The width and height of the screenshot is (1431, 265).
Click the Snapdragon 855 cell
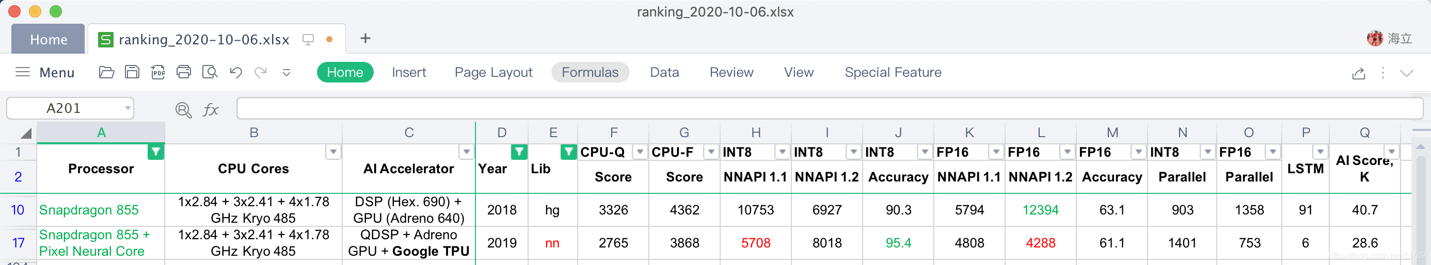tap(101, 209)
